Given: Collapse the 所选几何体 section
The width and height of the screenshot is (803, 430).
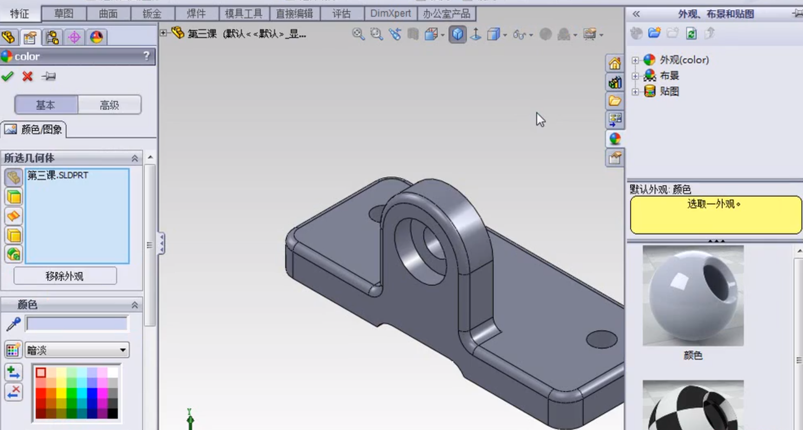Looking at the screenshot, I should click(x=135, y=158).
